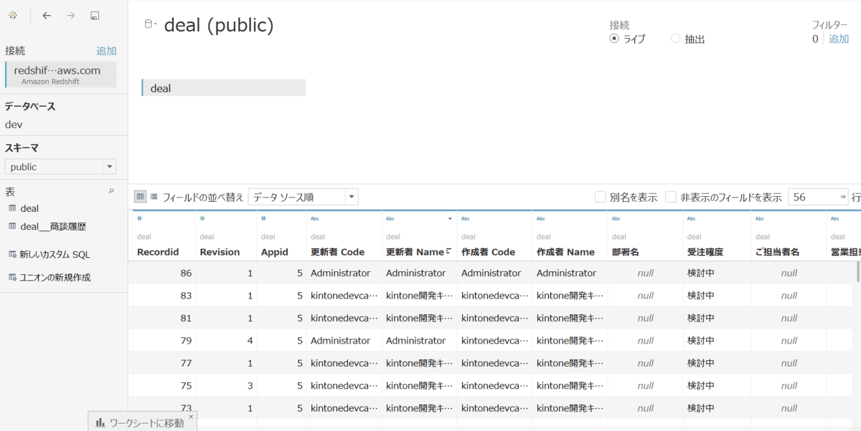Go forward with the right arrow
The image size is (861, 431).
(x=71, y=15)
